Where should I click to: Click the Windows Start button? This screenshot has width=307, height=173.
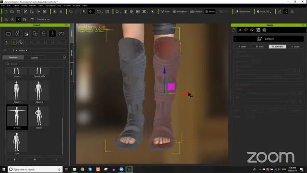click(3, 169)
